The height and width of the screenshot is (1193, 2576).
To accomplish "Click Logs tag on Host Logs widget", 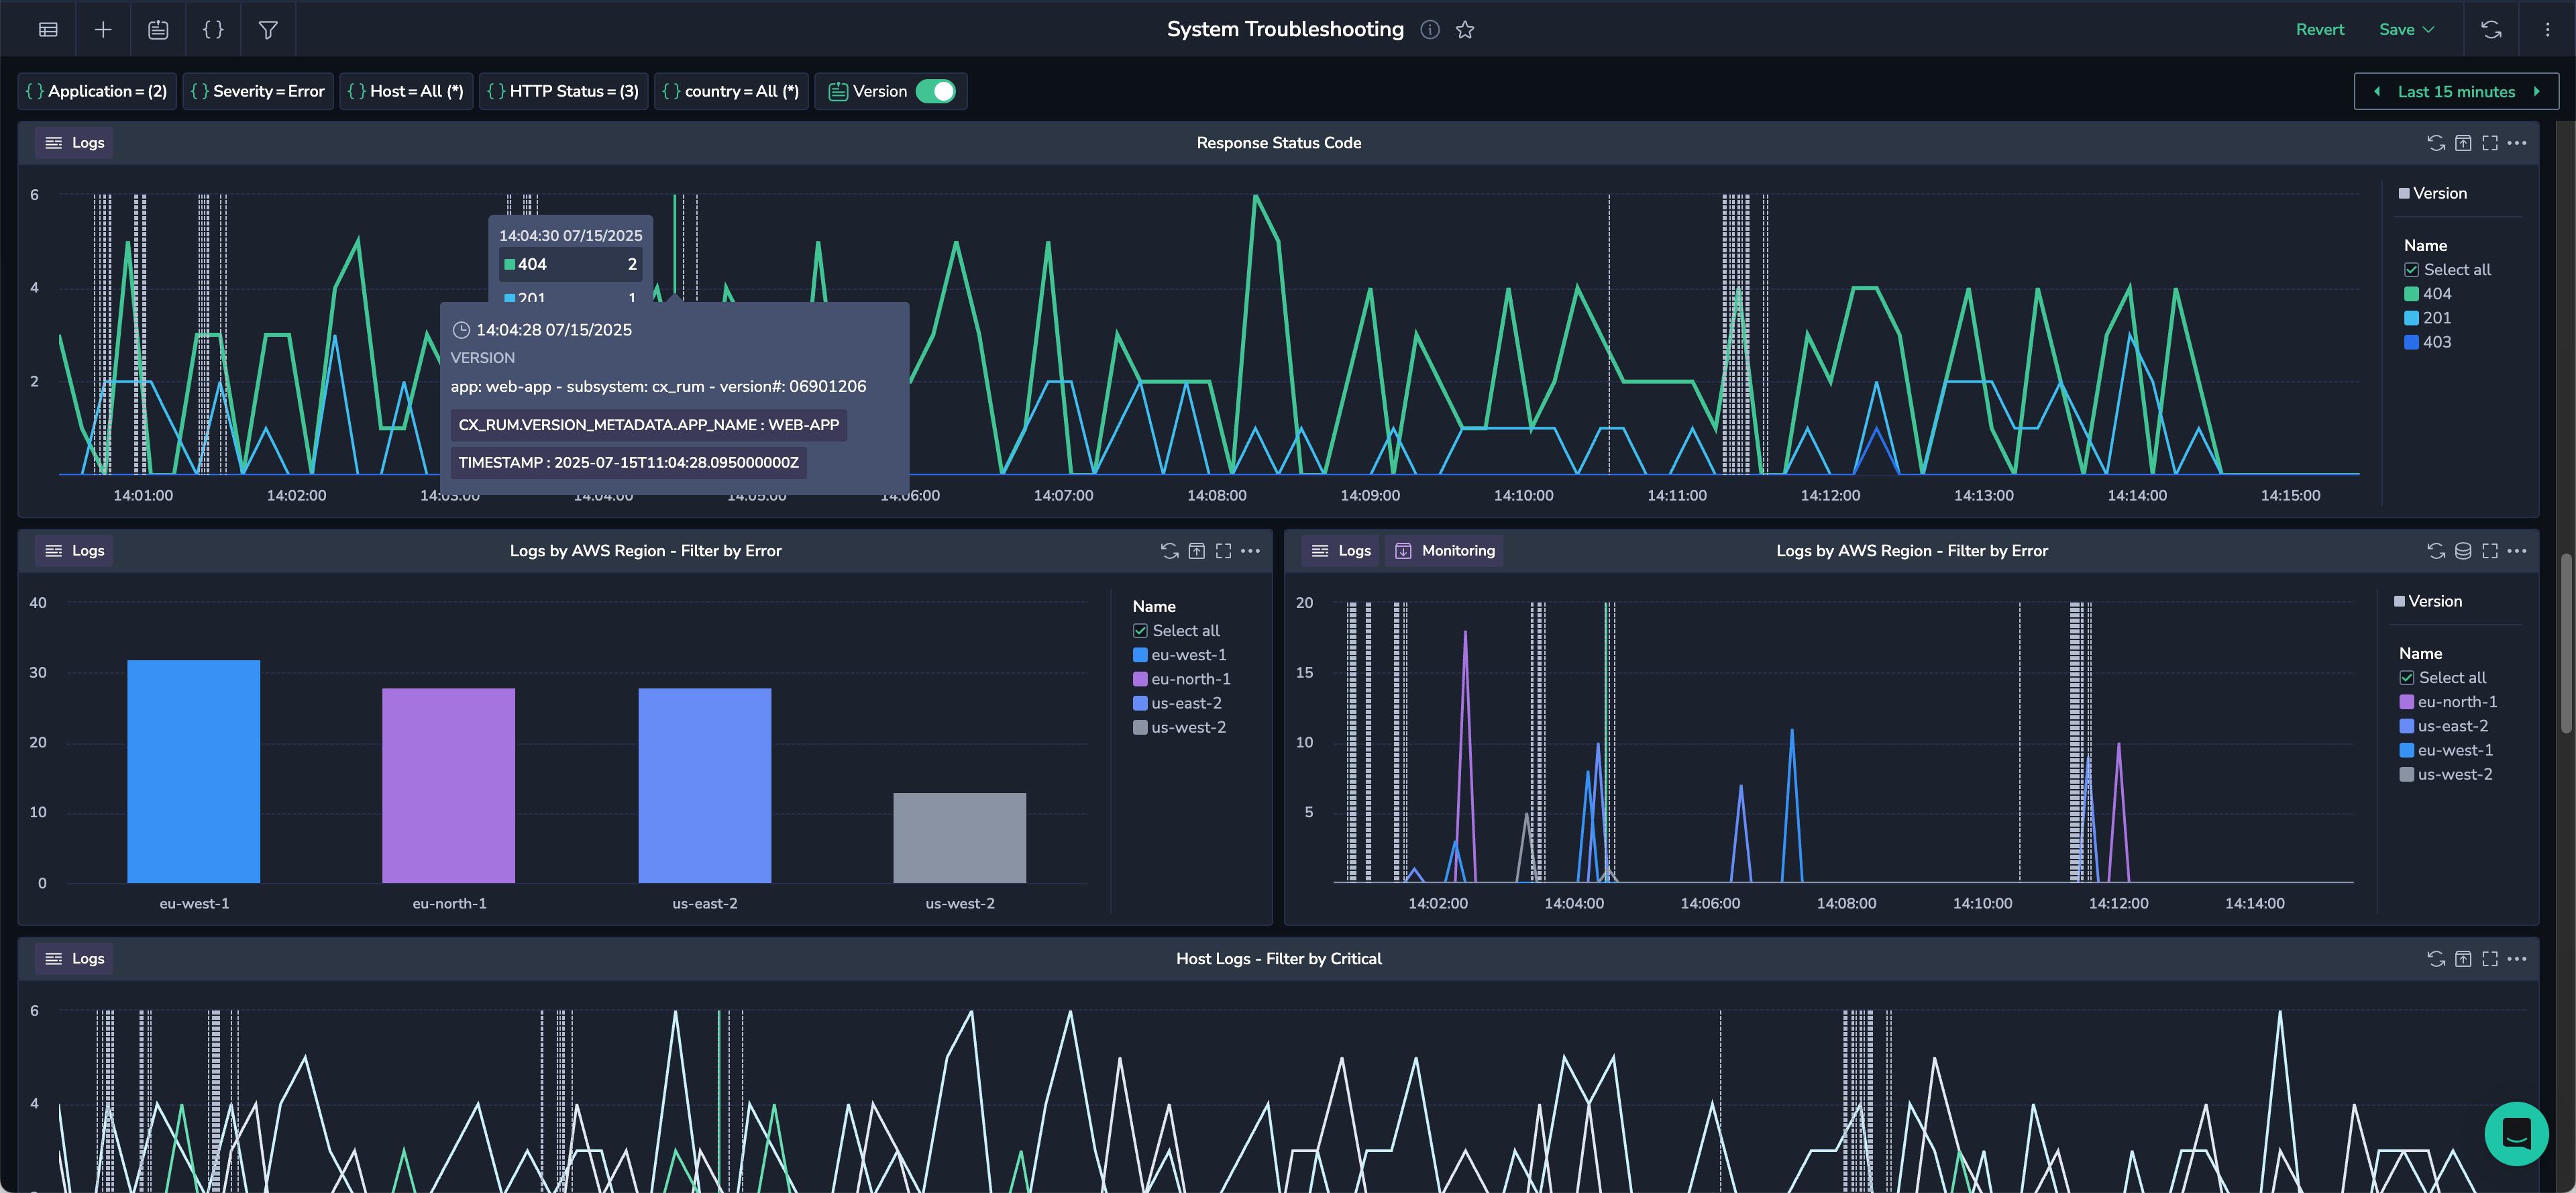I will point(74,959).
